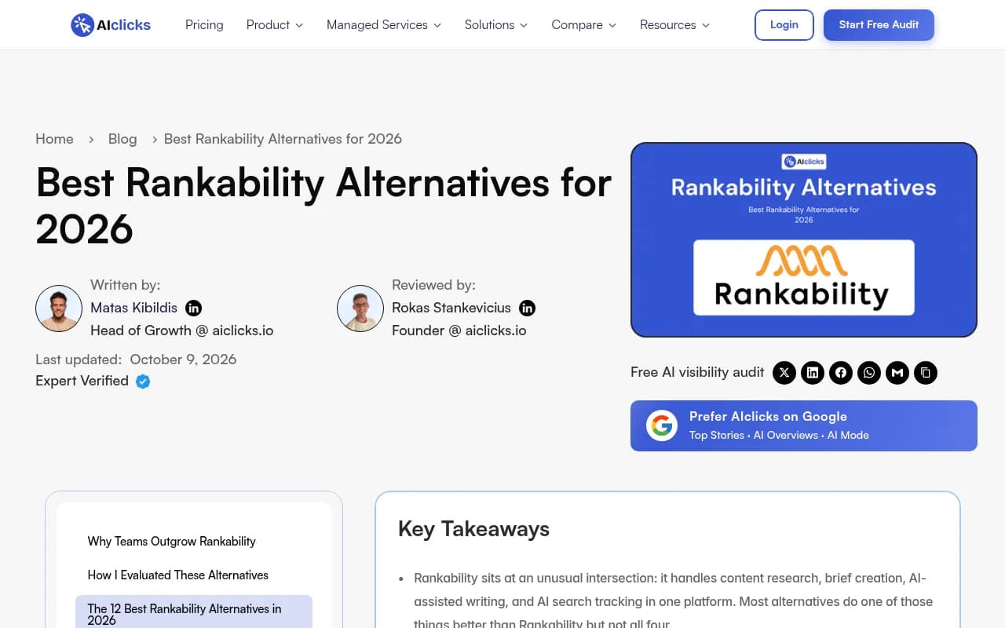Open the AIclicks logo homepage
This screenshot has height=628, width=1005.
coord(111,25)
